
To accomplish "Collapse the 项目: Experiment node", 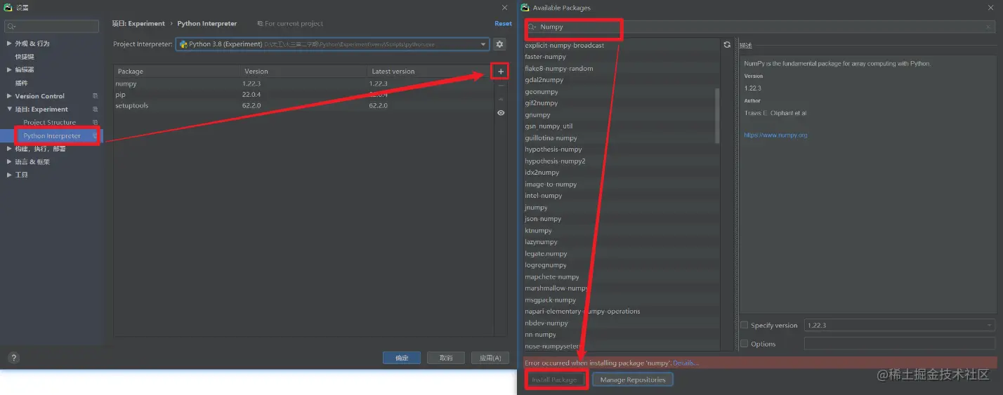I will pyautogui.click(x=9, y=109).
